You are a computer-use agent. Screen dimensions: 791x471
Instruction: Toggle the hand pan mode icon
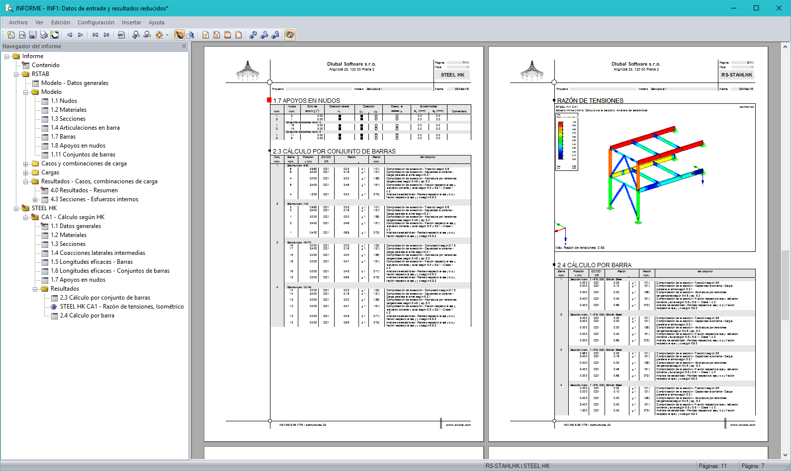tap(179, 35)
